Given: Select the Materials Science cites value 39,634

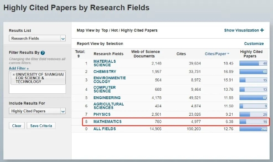Looking at the screenshot, I should pos(195,63).
